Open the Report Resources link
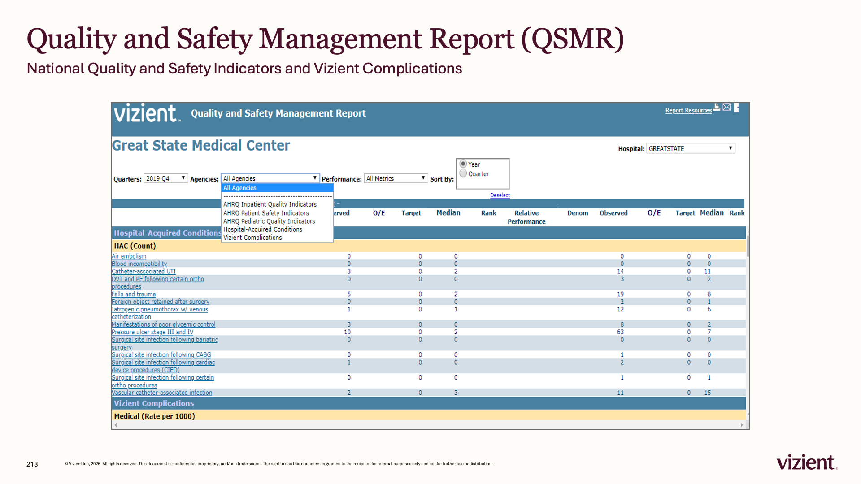 pyautogui.click(x=688, y=110)
